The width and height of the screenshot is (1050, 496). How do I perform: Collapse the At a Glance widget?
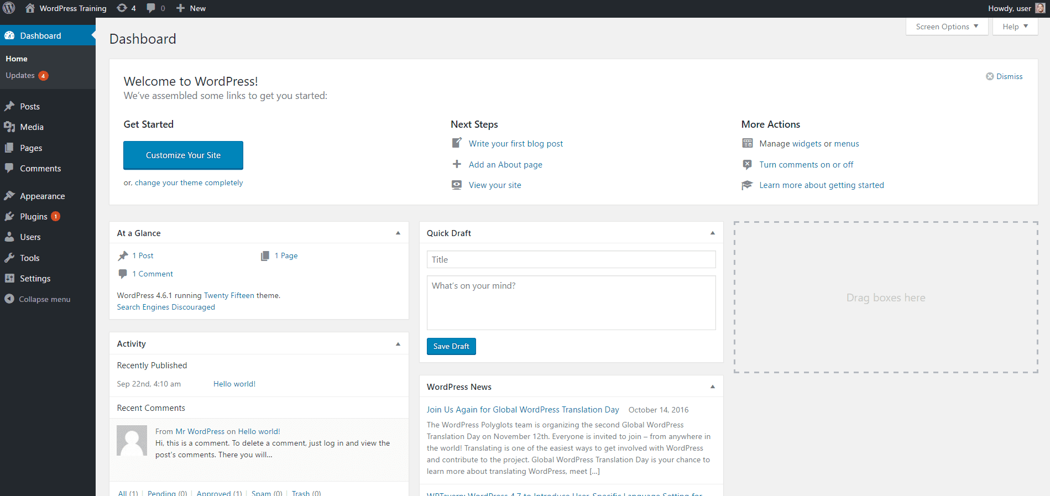[x=398, y=233]
